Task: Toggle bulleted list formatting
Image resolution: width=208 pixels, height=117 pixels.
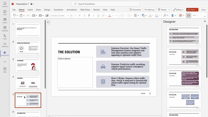Action: point(122,16)
